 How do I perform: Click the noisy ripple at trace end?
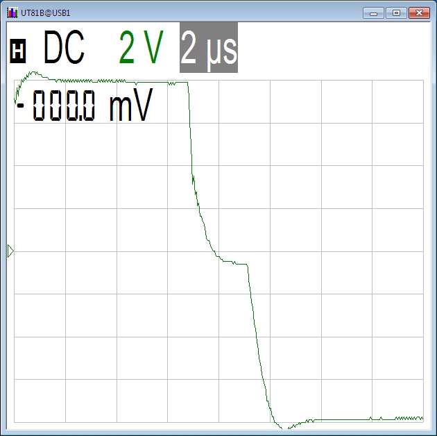click(409, 418)
